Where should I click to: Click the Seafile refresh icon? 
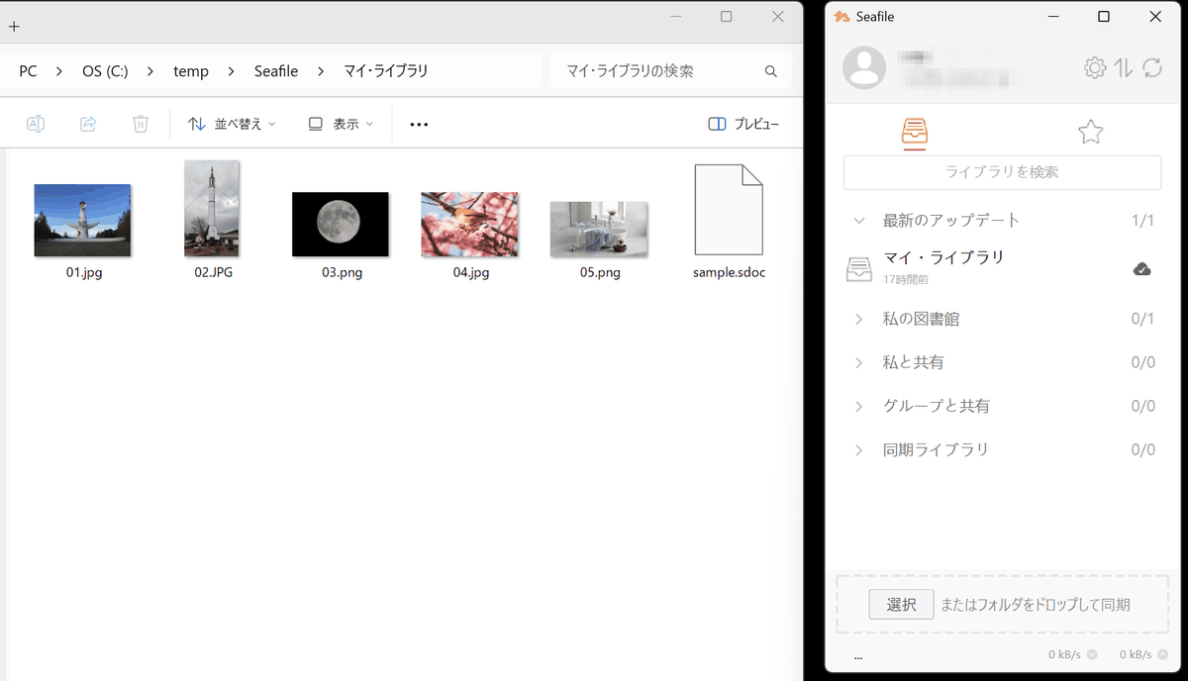coord(1152,67)
